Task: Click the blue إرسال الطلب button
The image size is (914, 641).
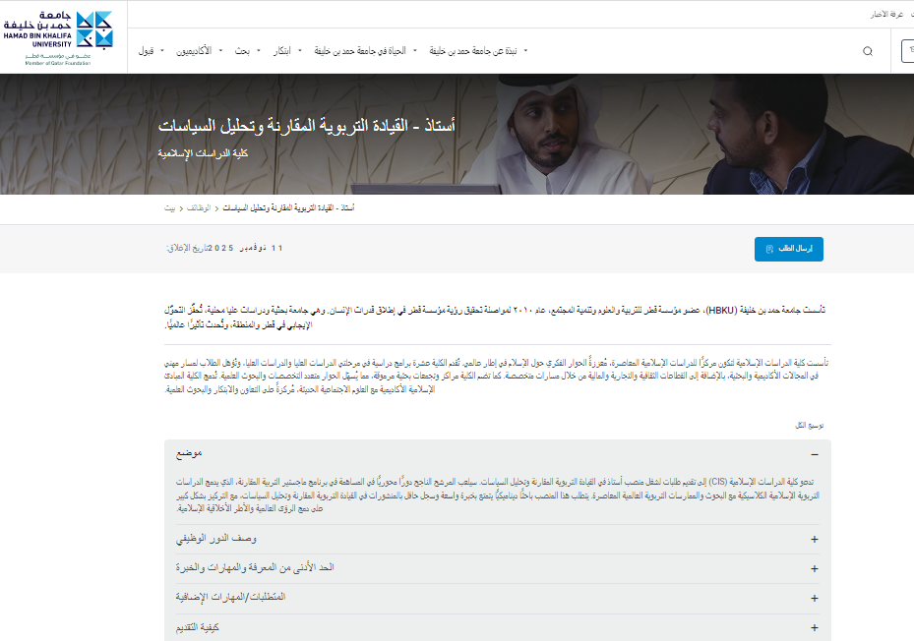Action: (x=788, y=249)
